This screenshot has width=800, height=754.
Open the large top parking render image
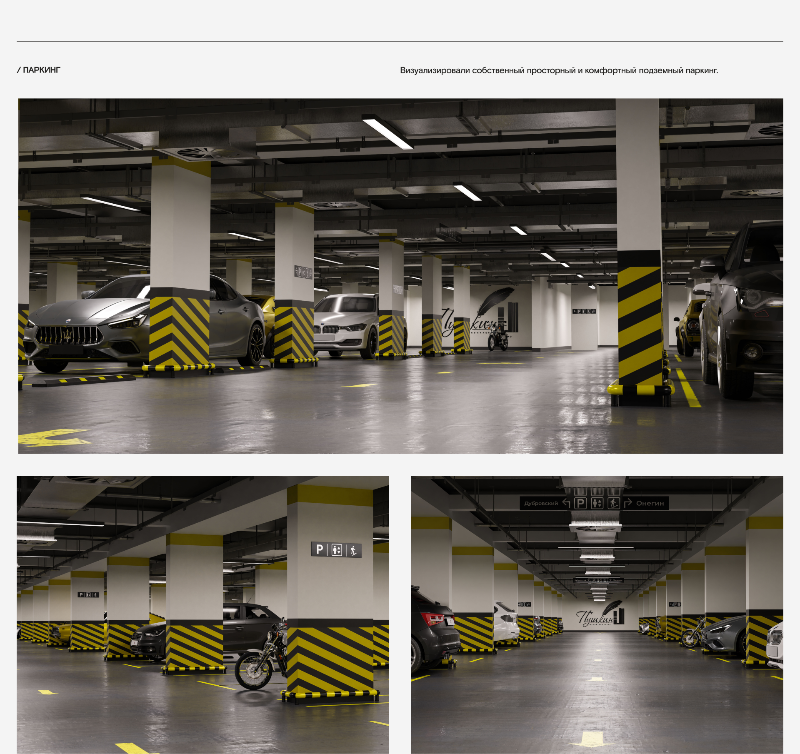click(x=400, y=276)
